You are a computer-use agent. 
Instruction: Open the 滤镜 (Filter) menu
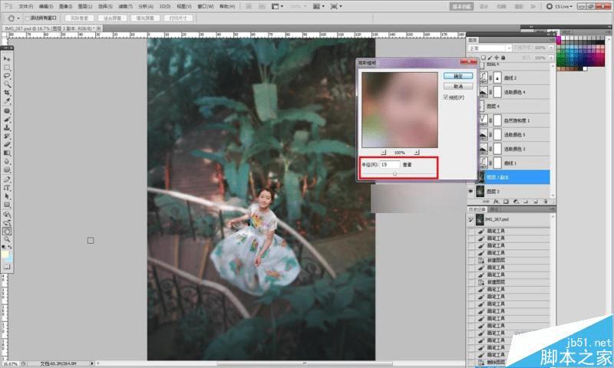pos(126,5)
